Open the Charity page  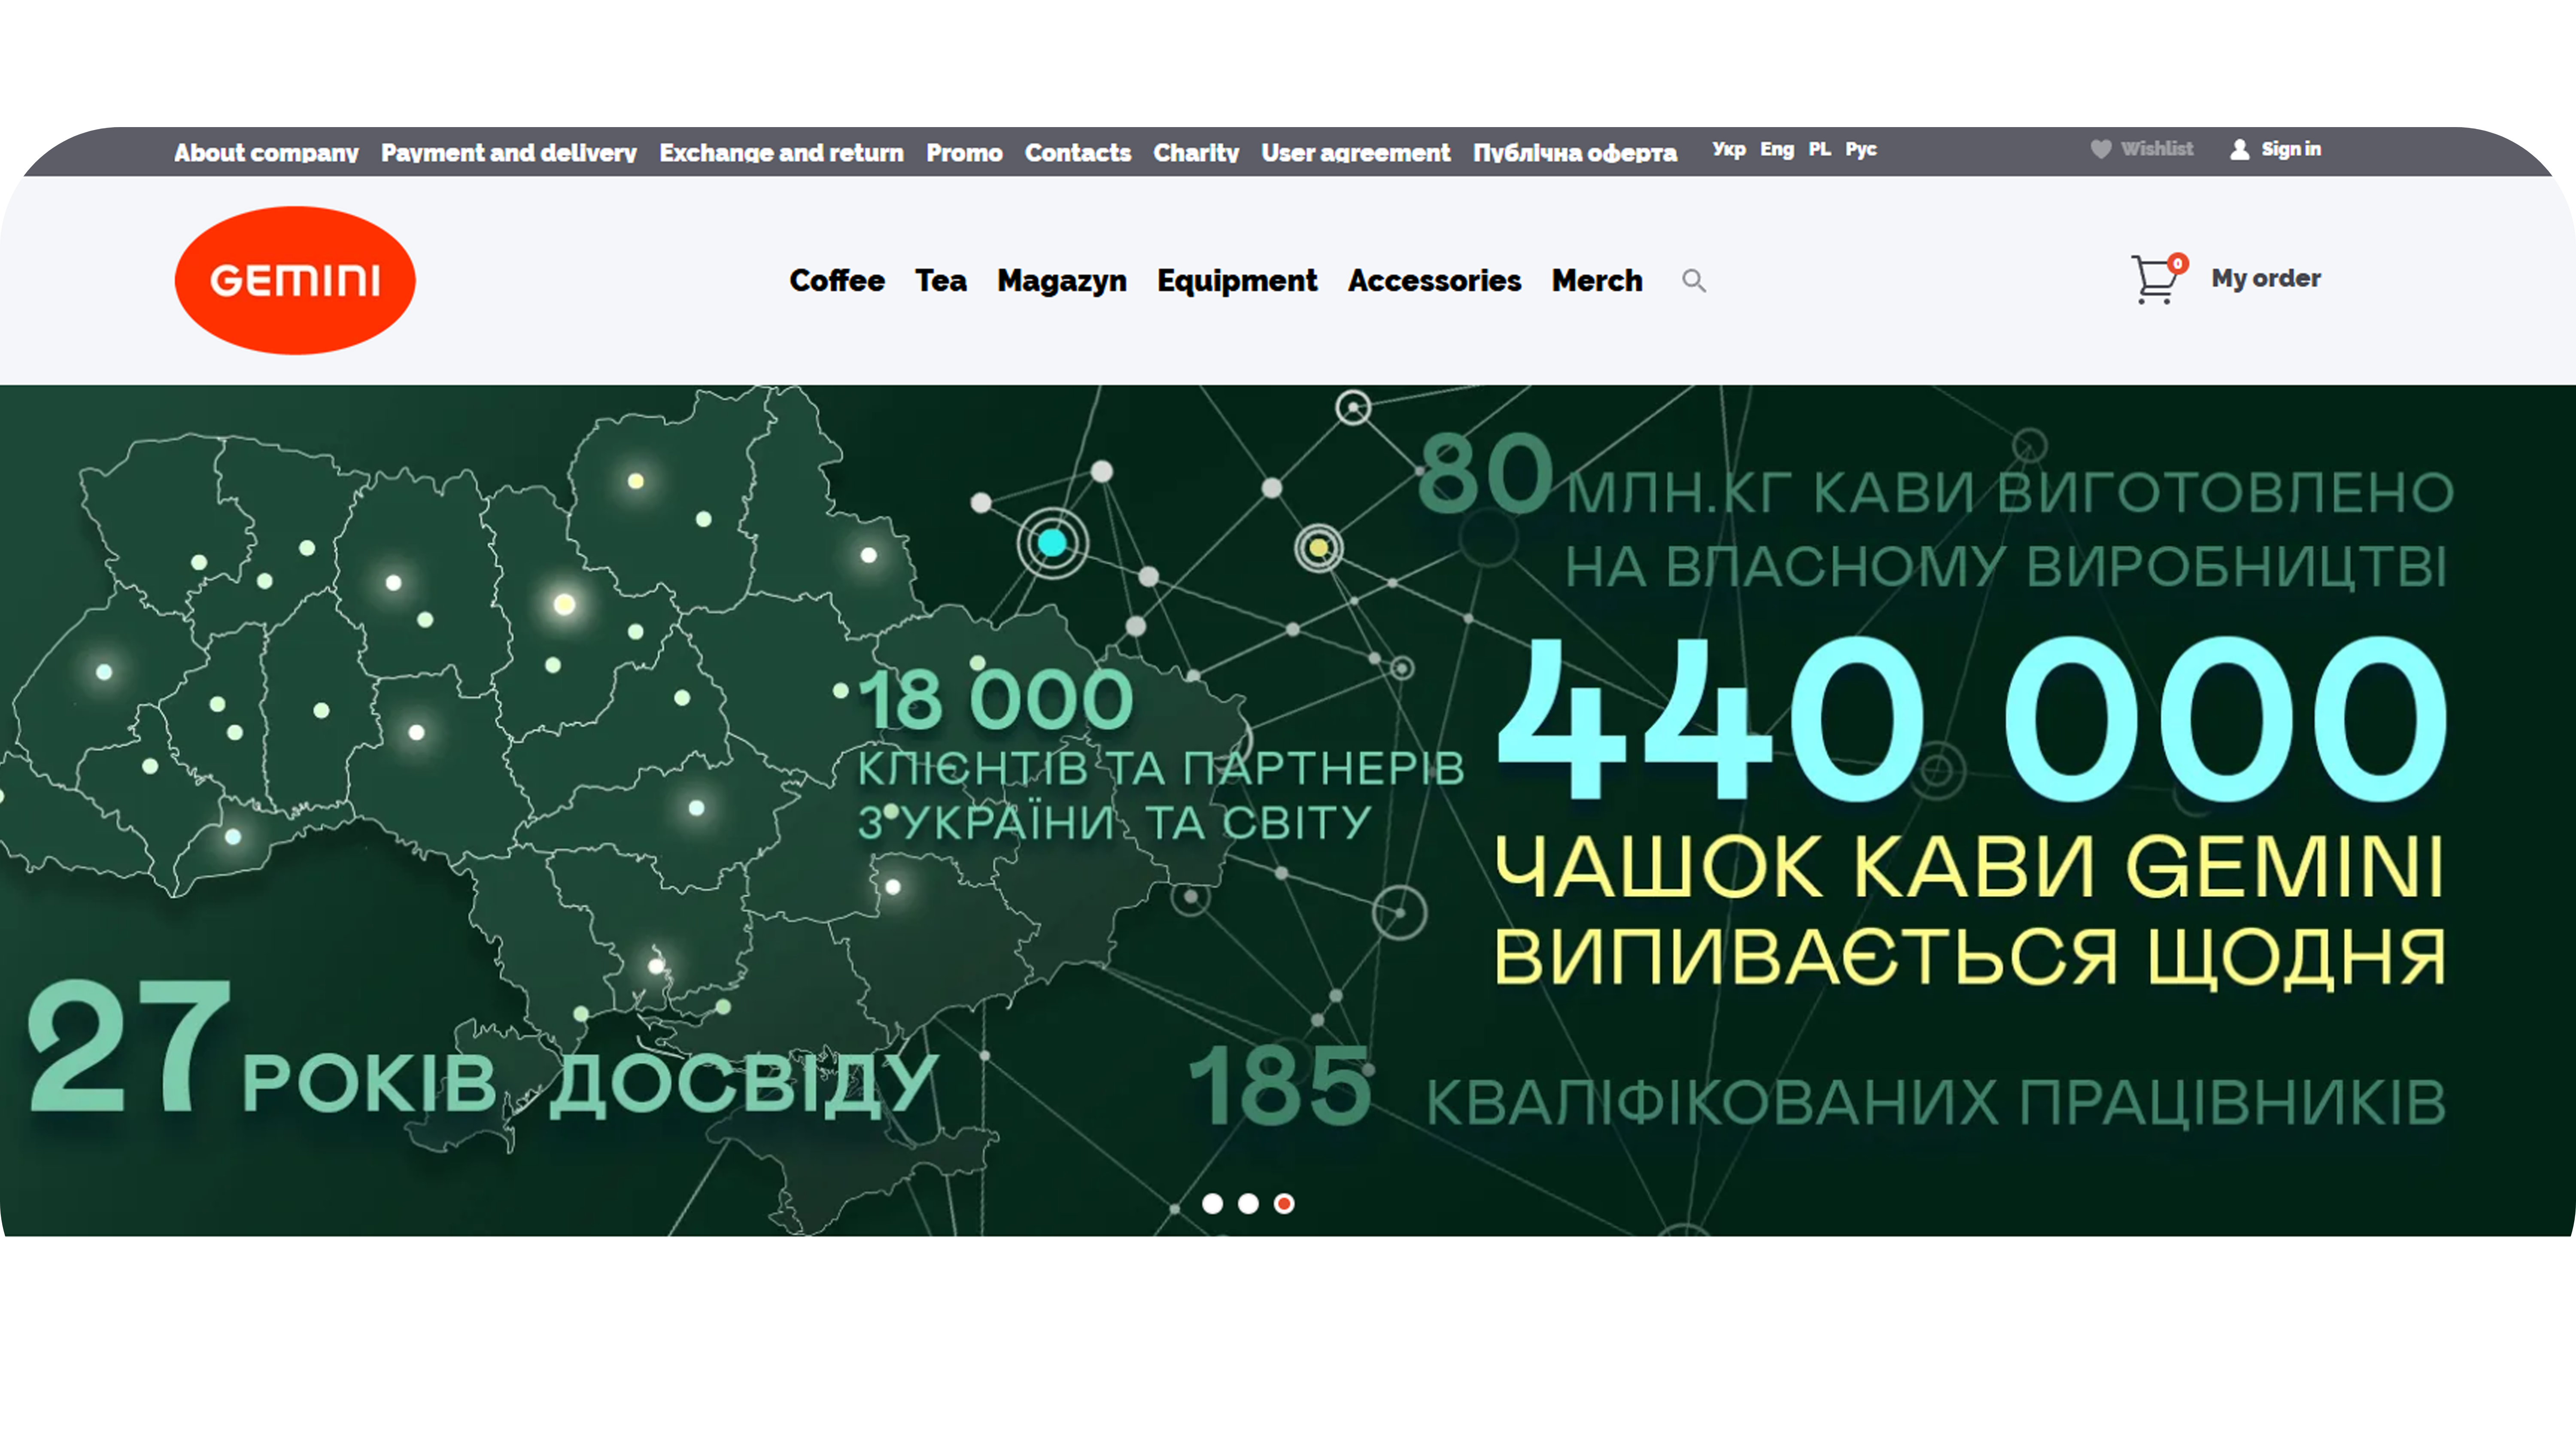click(1196, 152)
